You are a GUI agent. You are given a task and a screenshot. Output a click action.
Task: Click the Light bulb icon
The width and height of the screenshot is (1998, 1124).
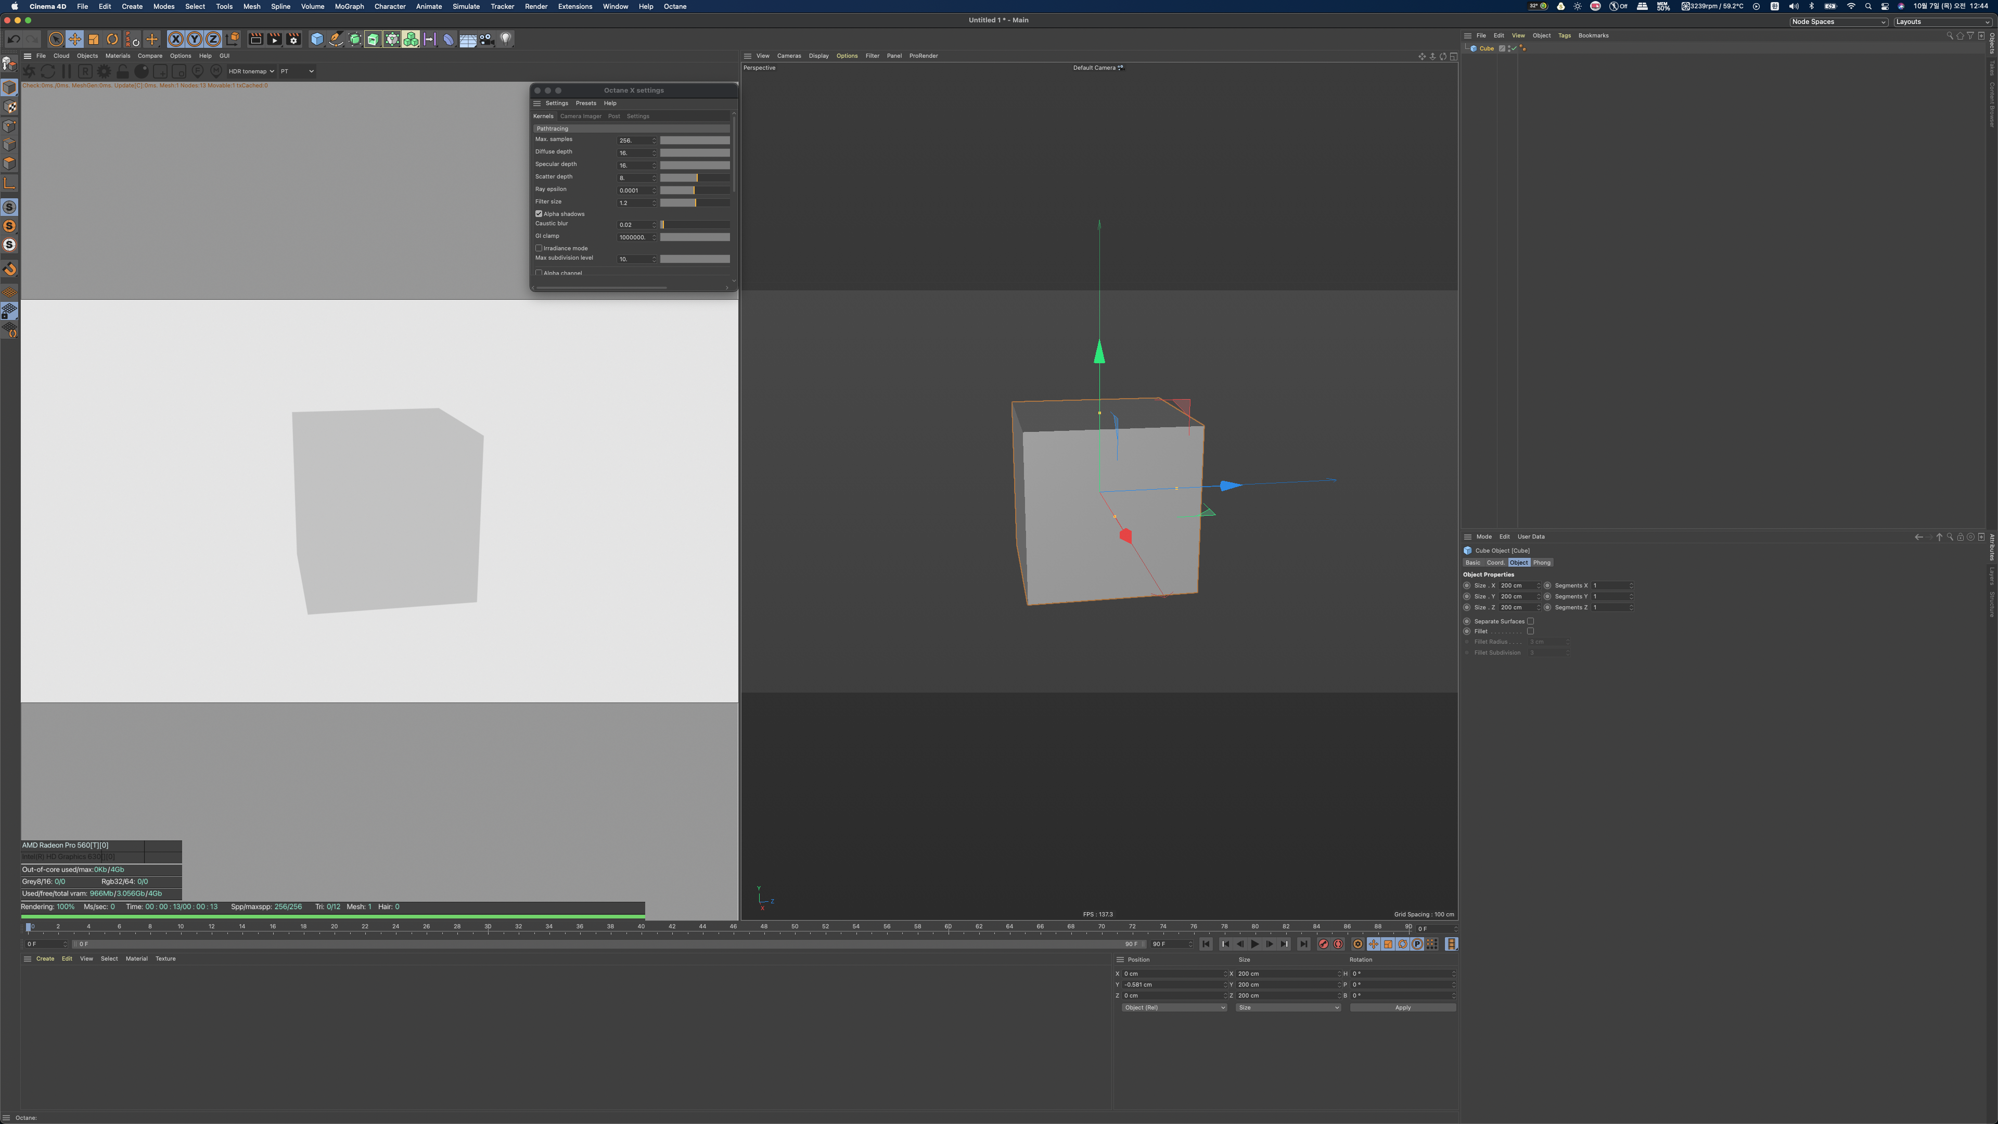point(506,39)
